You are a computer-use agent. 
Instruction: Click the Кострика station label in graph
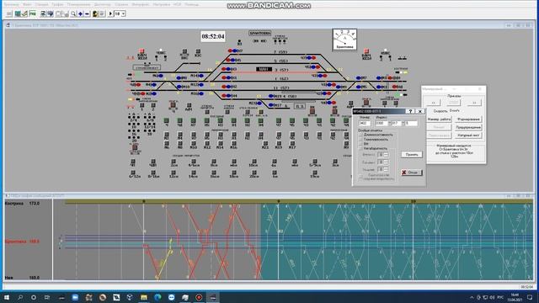coord(14,204)
